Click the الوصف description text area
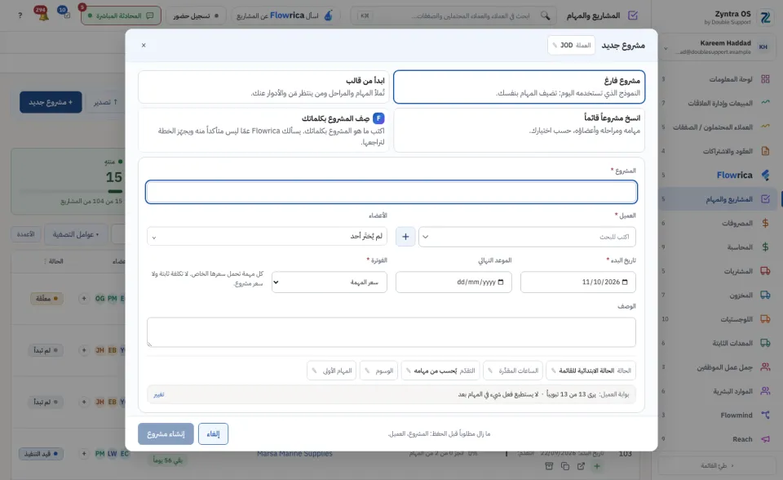The height and width of the screenshot is (480, 783). pos(391,332)
